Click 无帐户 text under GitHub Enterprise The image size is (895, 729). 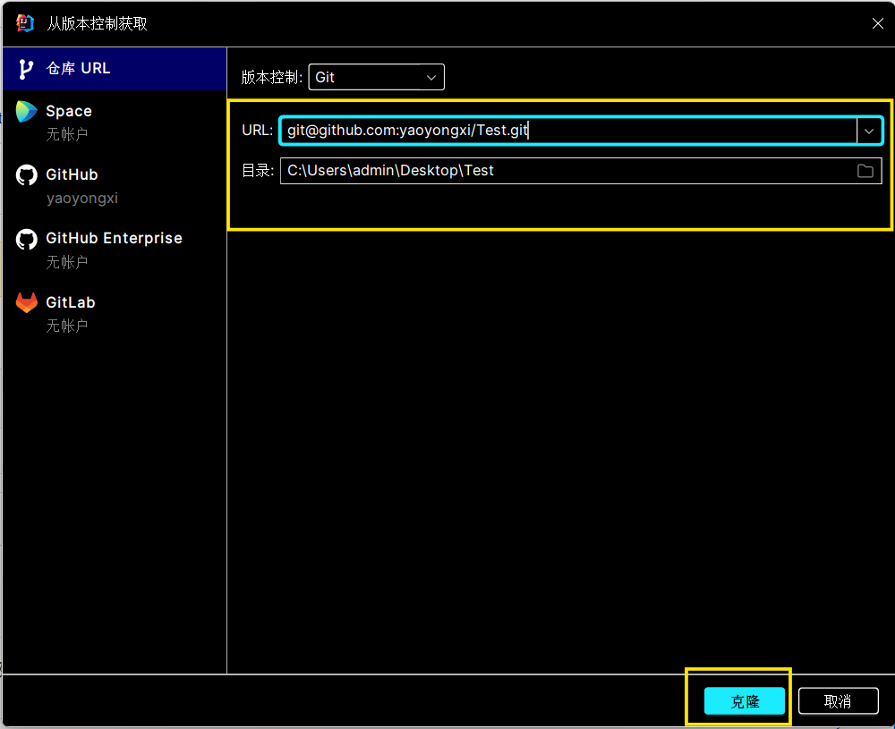coord(67,262)
